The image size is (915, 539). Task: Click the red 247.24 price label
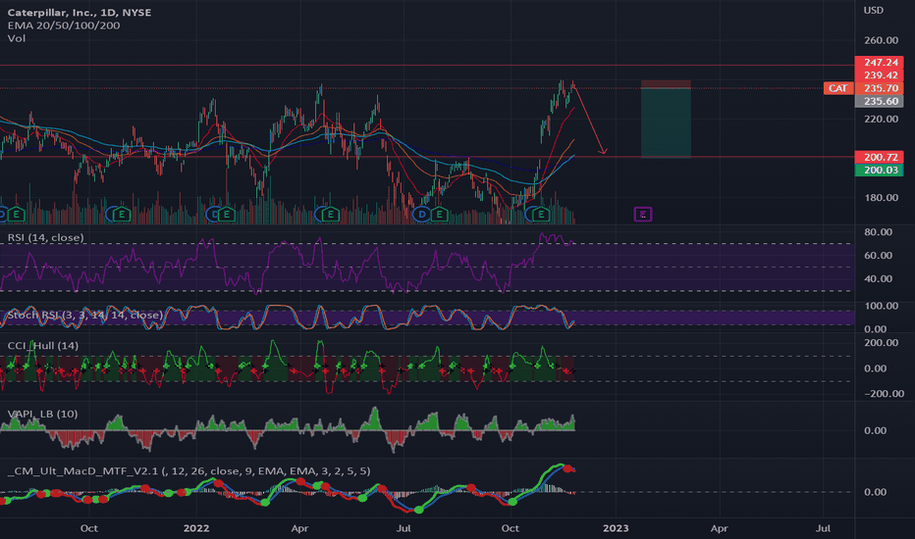click(x=880, y=63)
